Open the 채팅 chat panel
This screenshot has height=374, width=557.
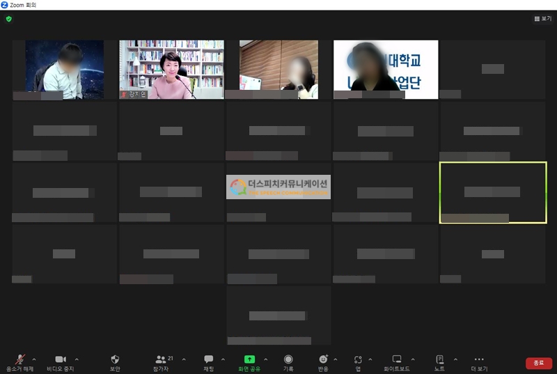[x=208, y=360]
